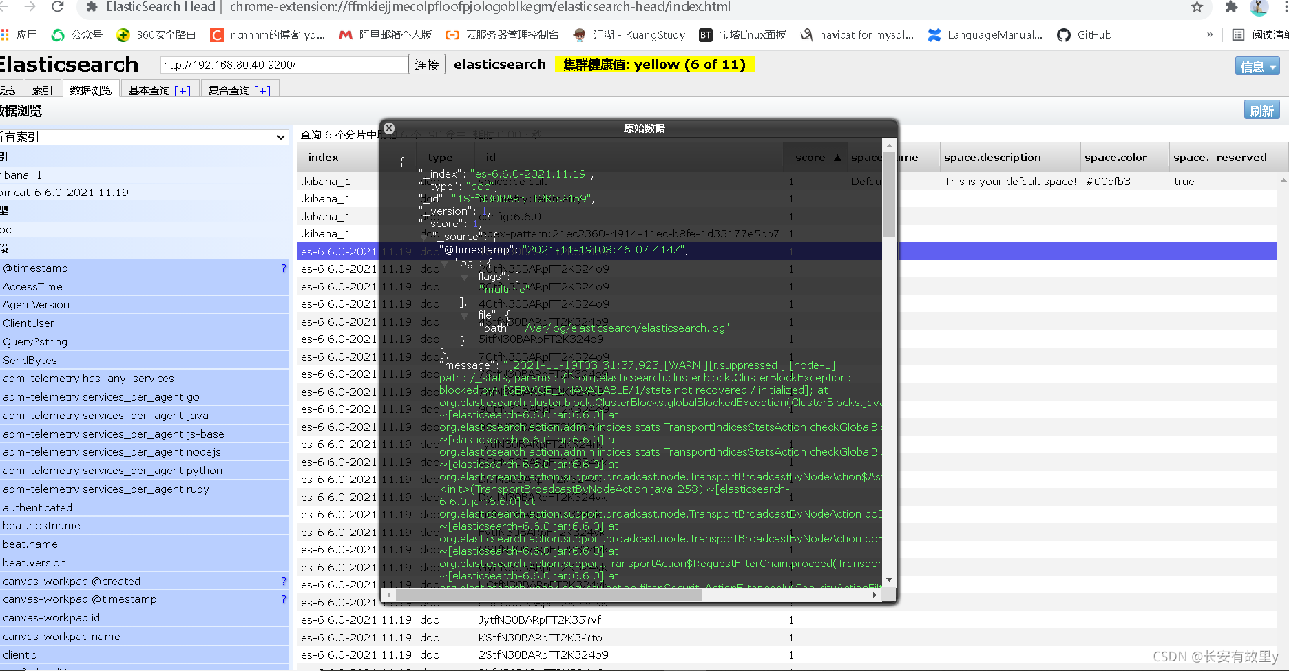The height and width of the screenshot is (671, 1289).
Task: Open the navicat for mysql bookmark
Action: coord(857,35)
